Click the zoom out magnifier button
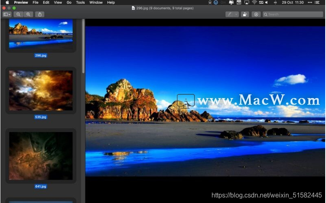 coord(18,14)
